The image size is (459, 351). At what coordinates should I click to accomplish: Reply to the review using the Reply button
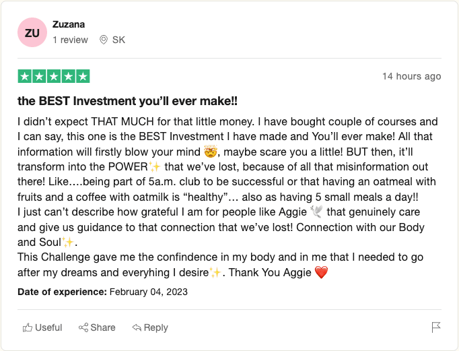[149, 327]
